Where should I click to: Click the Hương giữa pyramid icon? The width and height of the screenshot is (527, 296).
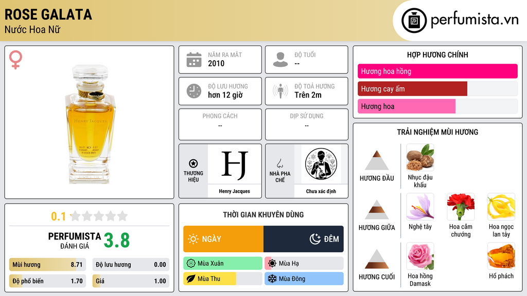377,210
